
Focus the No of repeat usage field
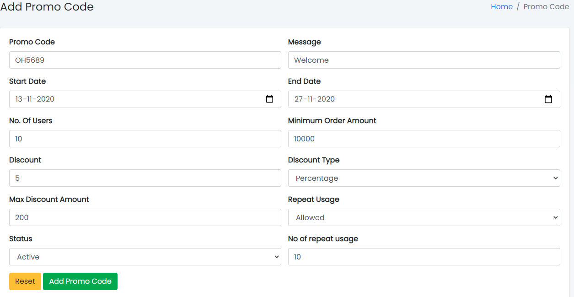click(424, 257)
